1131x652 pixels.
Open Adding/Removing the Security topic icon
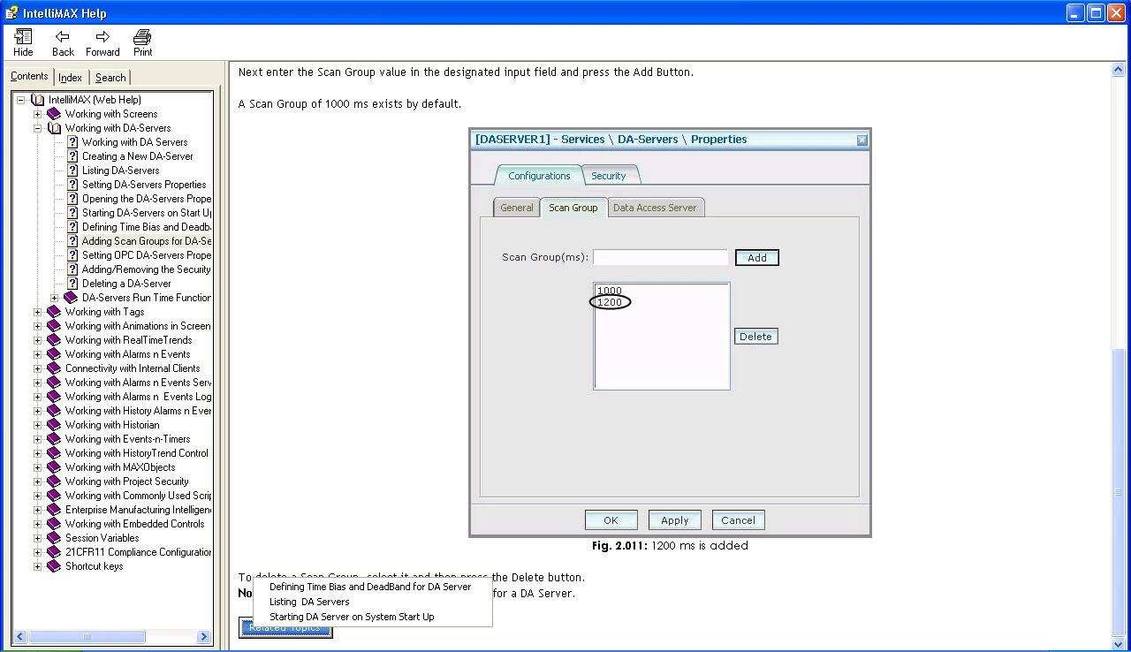[72, 269]
